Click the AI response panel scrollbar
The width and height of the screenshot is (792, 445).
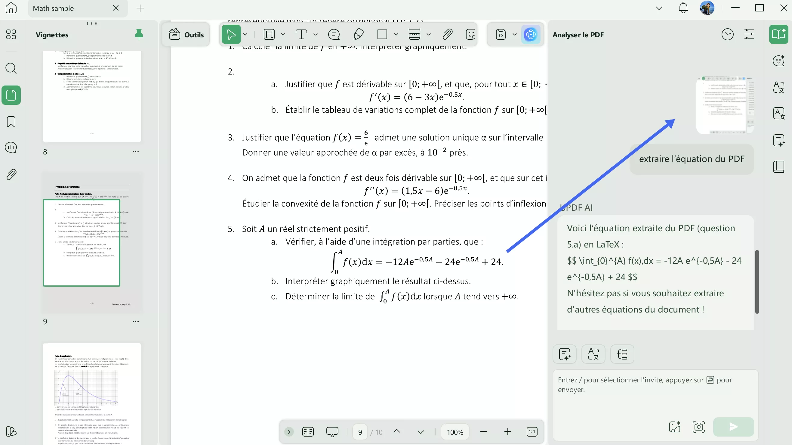pos(757,282)
